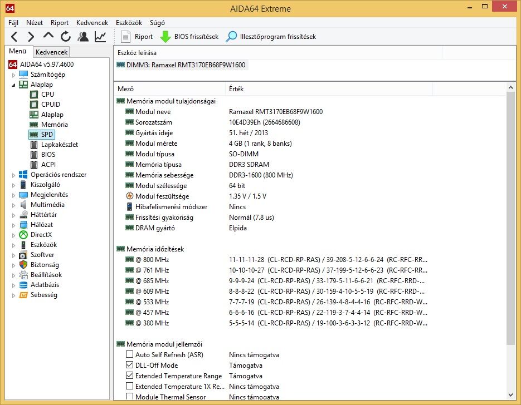
Task: Click the Modul feszültsége lightning icon
Action: coord(130,196)
